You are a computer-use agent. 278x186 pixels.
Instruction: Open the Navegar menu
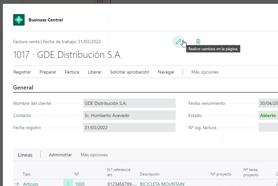(x=166, y=72)
